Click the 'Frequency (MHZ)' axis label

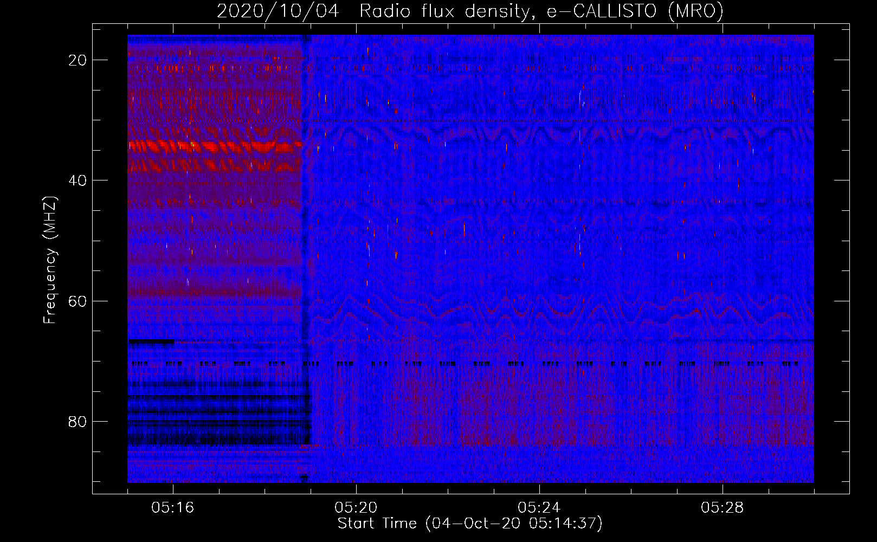click(x=50, y=260)
